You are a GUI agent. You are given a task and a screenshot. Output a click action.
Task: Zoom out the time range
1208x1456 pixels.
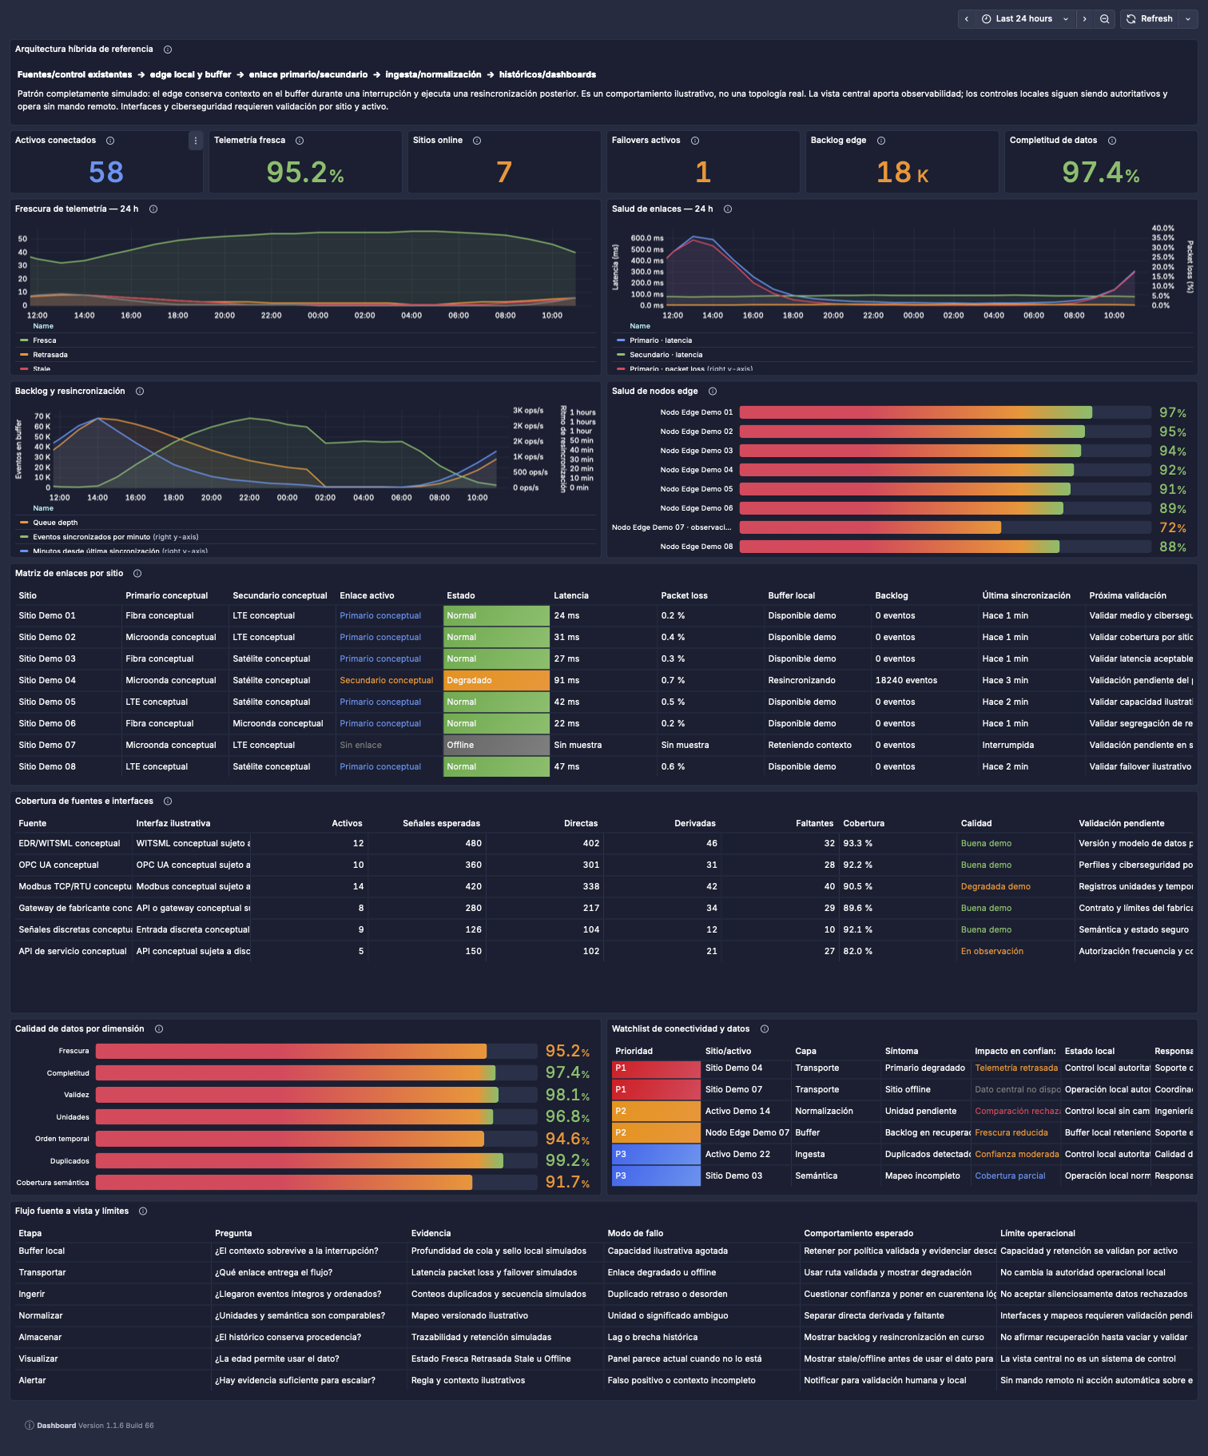[1105, 19]
